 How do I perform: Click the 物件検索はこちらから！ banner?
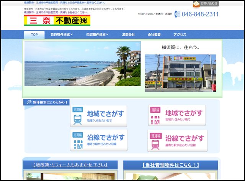[46, 102]
